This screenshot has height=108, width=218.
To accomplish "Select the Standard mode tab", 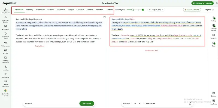I will coord(19,10).
